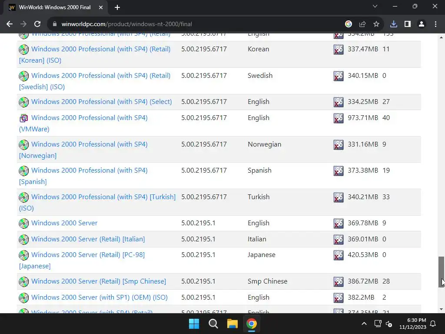Toggle the Chrome side panel
This screenshot has width=445, height=334.
pos(408,24)
